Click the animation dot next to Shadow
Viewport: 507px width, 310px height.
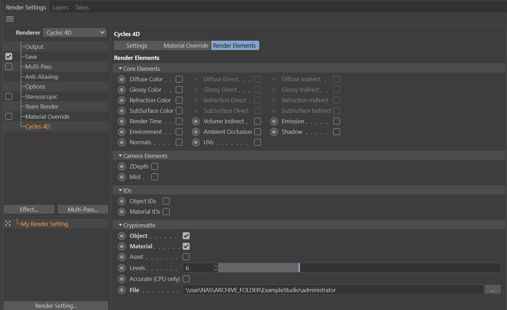(274, 132)
